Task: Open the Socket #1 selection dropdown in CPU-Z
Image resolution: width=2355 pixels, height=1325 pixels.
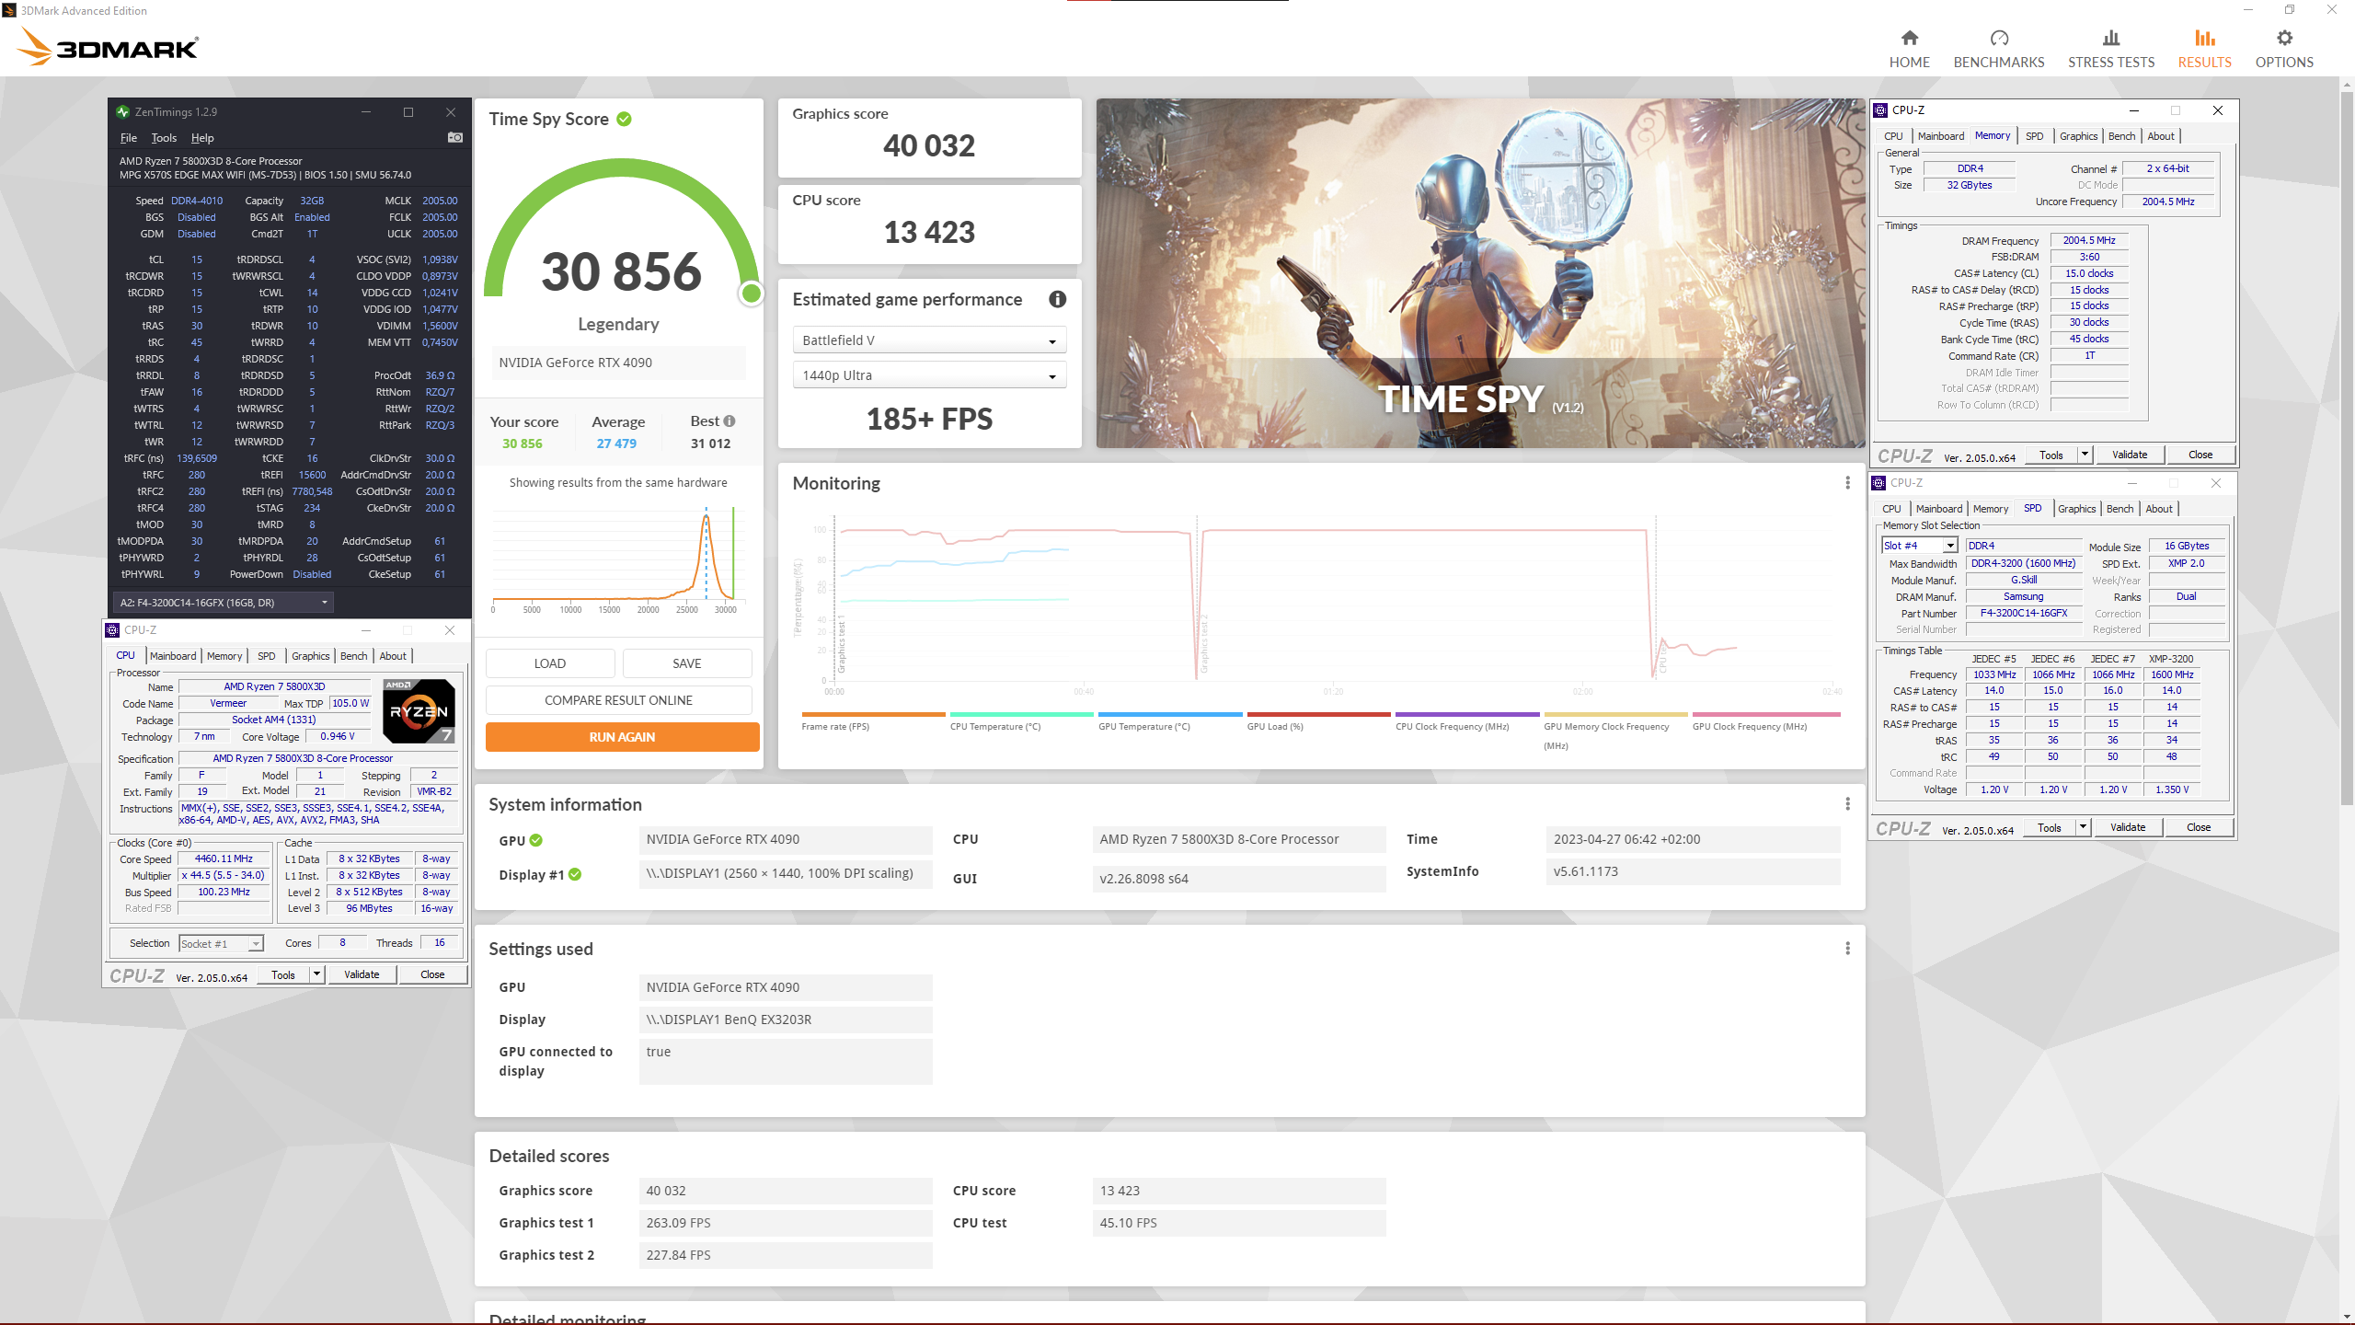Action: pos(221,943)
